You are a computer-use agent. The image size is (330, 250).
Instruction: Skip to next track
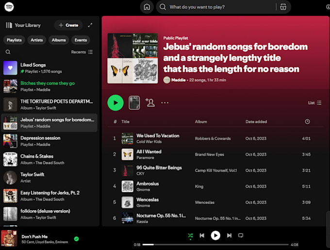pos(229,235)
